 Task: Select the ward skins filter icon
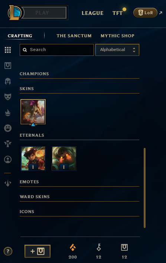tap(8, 144)
